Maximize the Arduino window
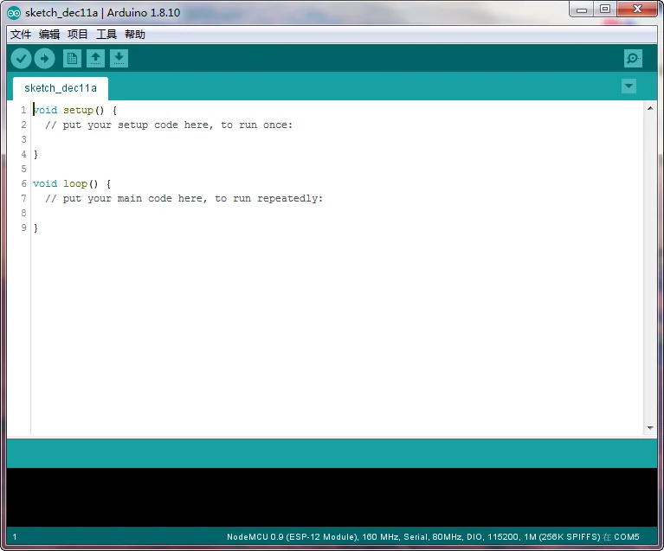The width and height of the screenshot is (664, 551). point(605,9)
